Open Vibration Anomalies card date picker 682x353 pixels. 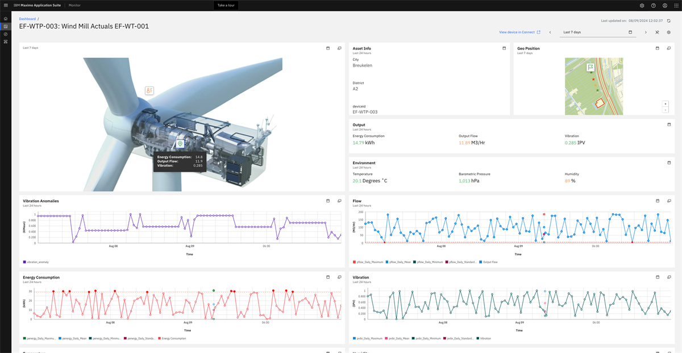328,201
